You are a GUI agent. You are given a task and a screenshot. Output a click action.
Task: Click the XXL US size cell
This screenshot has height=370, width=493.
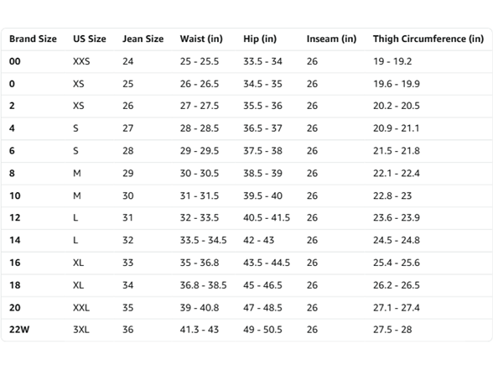[x=81, y=307]
